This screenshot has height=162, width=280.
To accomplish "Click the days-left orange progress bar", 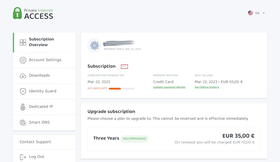I will pos(121,88).
